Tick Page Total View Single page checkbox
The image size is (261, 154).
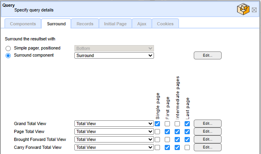[x=157, y=132]
